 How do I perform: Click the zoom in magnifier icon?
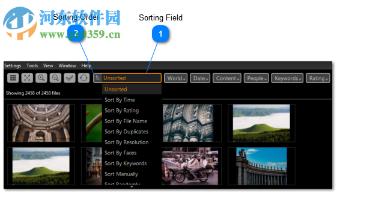click(41, 78)
